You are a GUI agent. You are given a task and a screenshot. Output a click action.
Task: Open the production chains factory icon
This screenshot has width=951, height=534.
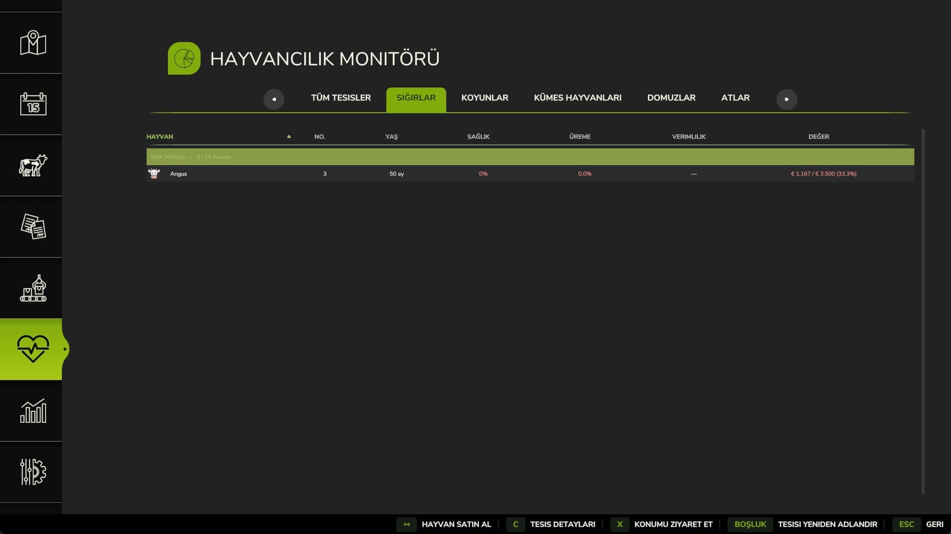[x=33, y=288]
